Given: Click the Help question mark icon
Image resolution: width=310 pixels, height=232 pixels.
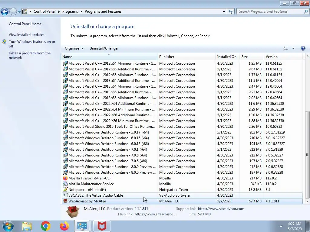Looking at the screenshot, I should [x=303, y=48].
